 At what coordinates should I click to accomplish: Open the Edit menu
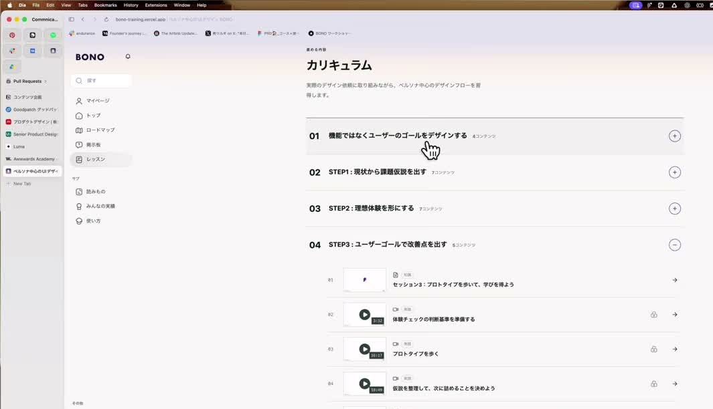pos(50,5)
